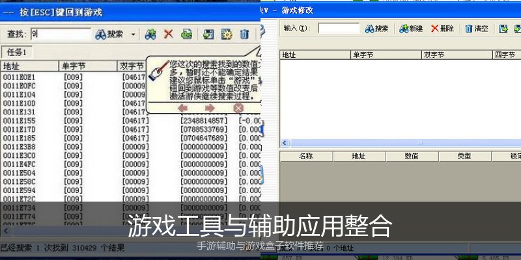
Task: Click the 新建 button in 游戏修改 window
Action: (x=412, y=29)
